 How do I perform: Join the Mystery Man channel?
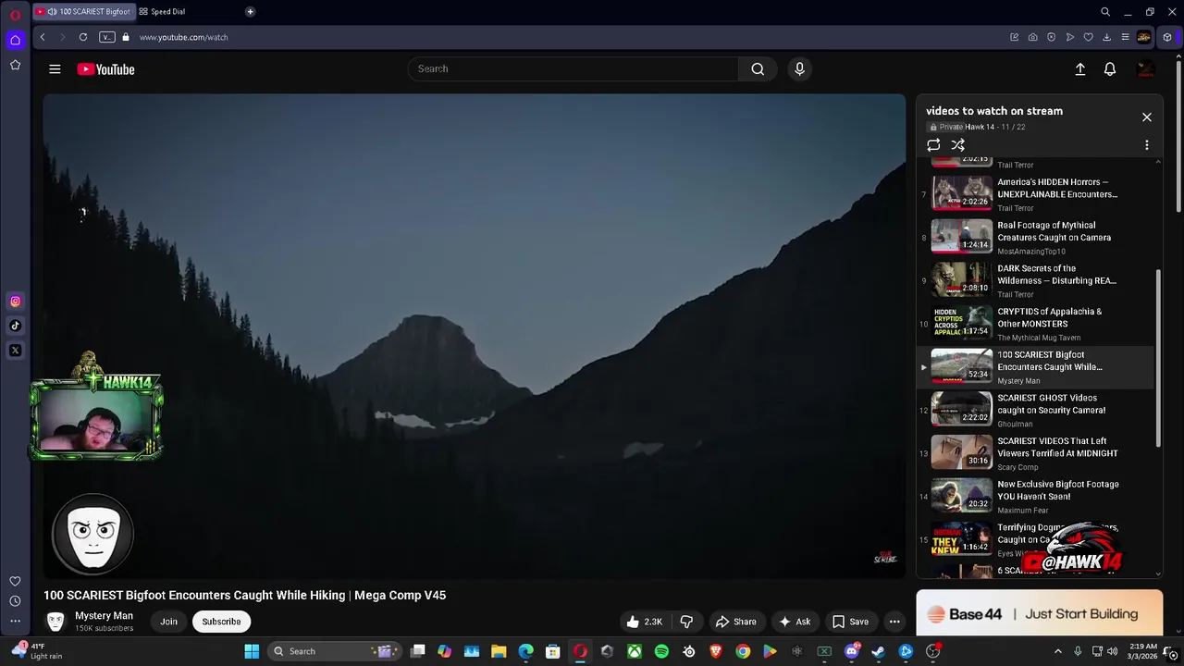point(168,622)
